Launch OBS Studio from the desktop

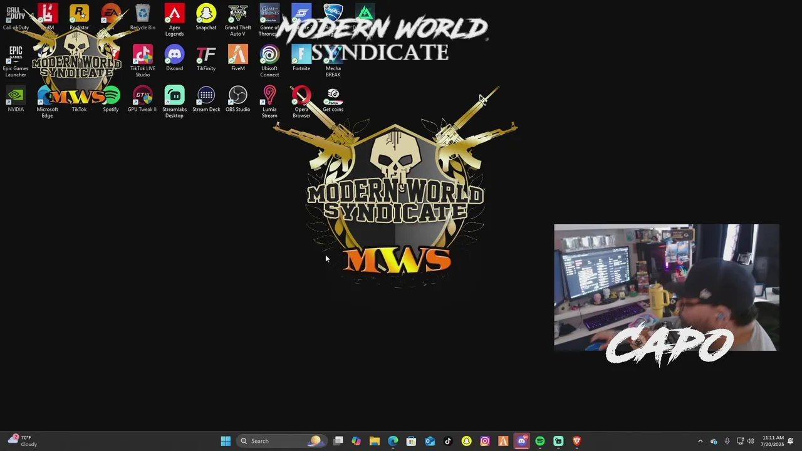point(238,99)
